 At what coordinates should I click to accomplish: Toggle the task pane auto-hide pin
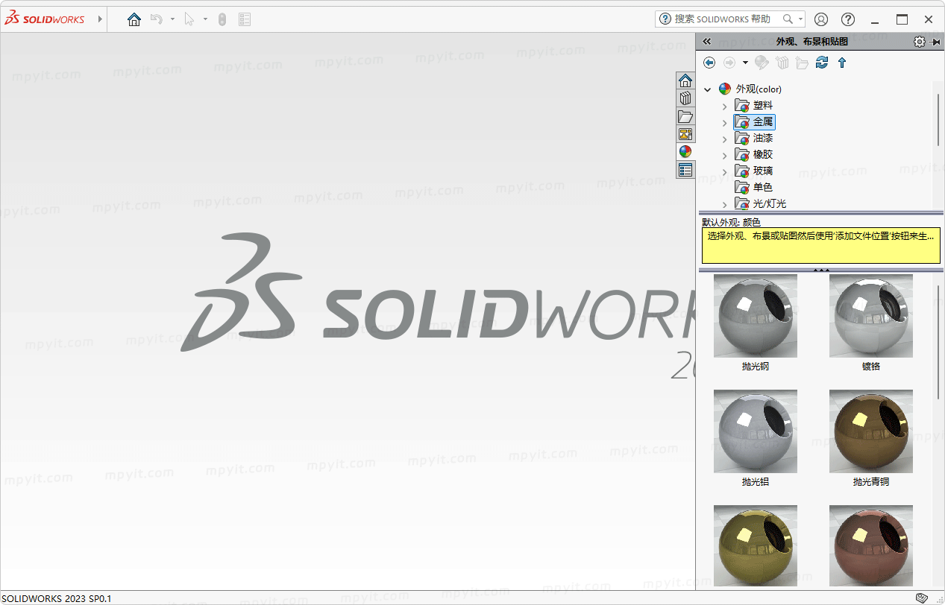936,42
